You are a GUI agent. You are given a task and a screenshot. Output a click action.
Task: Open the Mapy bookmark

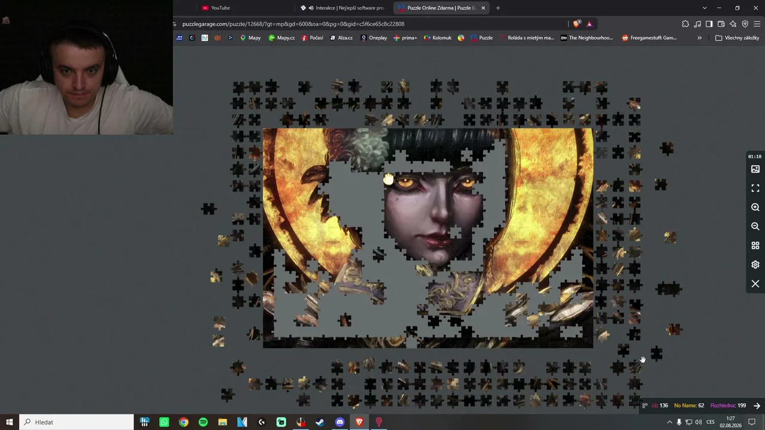[x=250, y=38]
